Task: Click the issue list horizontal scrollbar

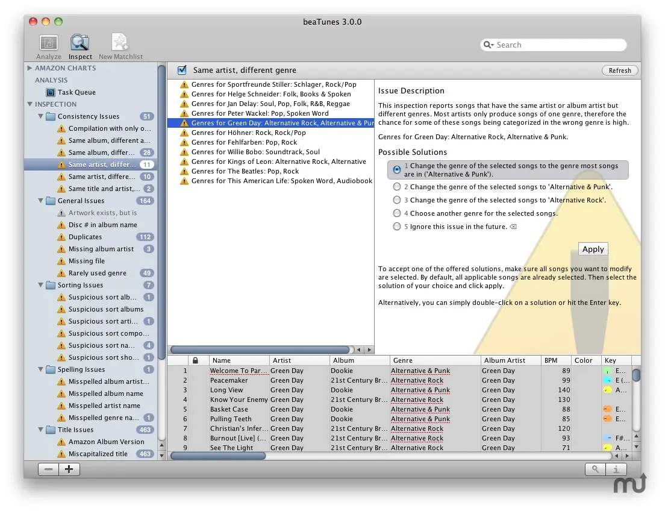Action: tap(260, 350)
